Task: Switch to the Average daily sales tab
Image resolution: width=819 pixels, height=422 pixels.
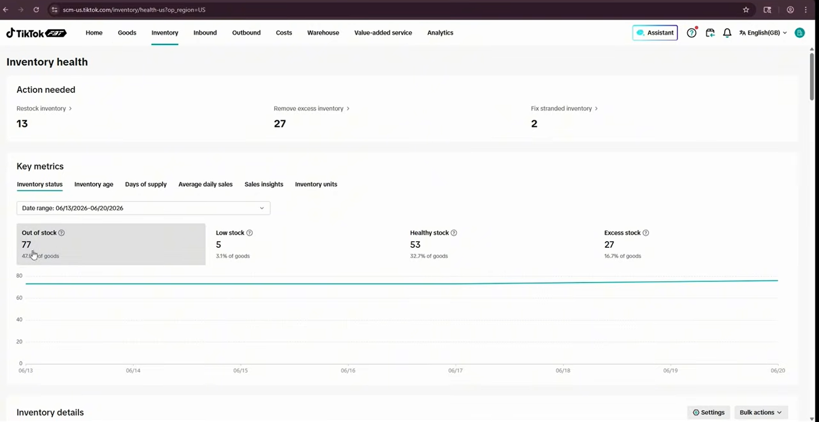Action: 206,184
